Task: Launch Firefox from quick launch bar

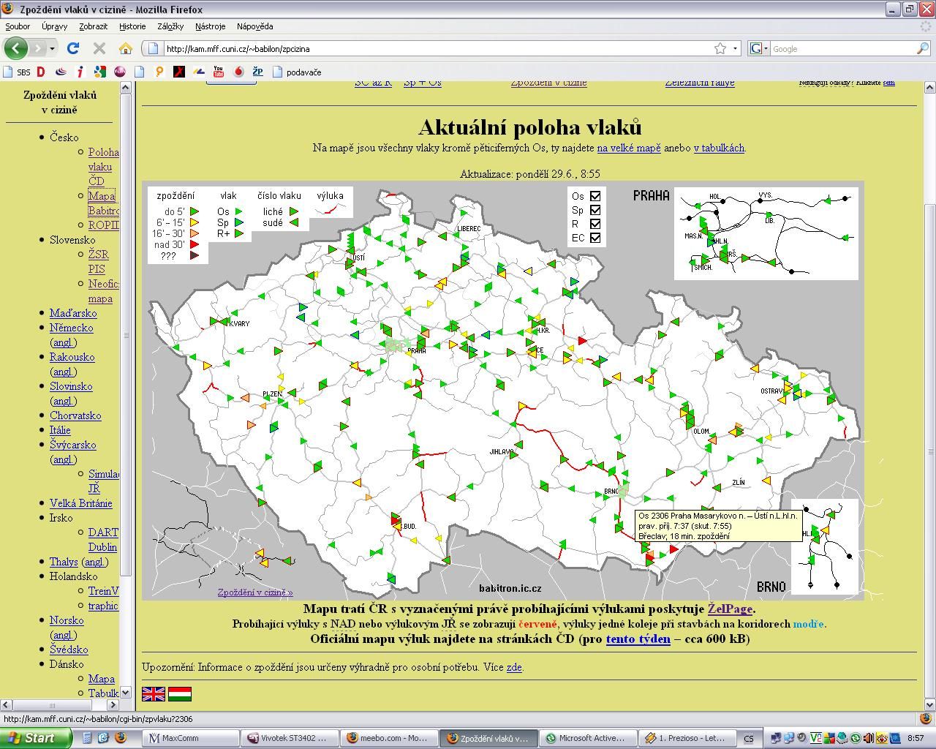Action: [x=120, y=738]
